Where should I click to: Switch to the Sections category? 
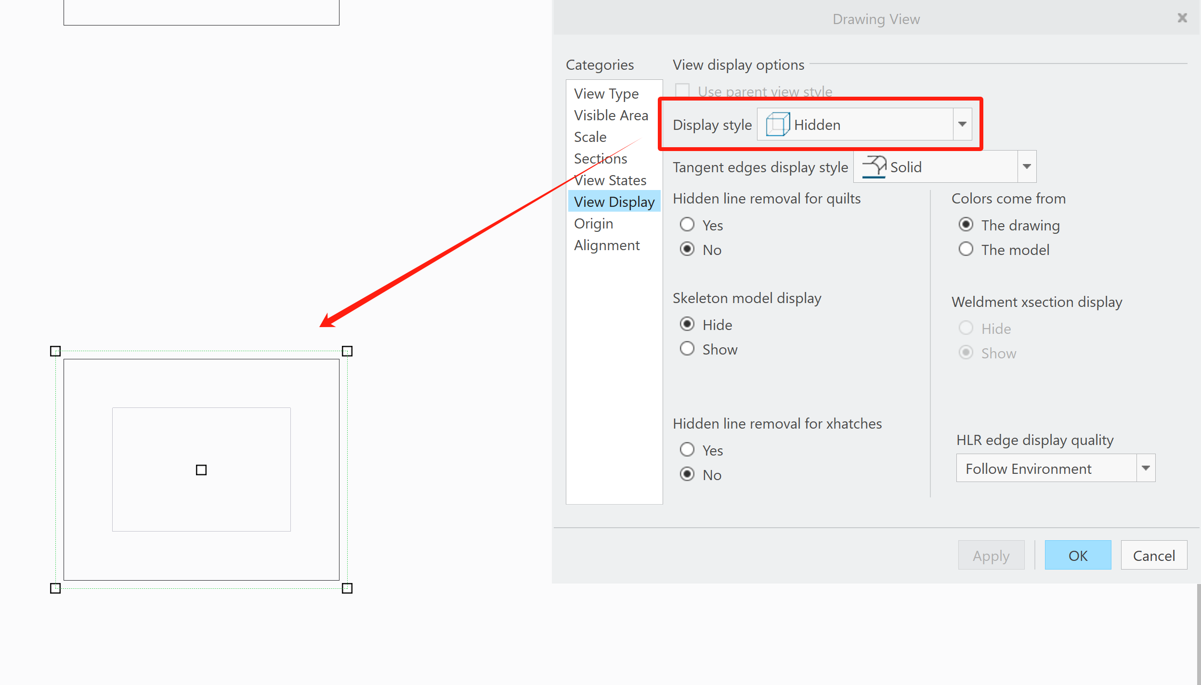click(x=600, y=158)
